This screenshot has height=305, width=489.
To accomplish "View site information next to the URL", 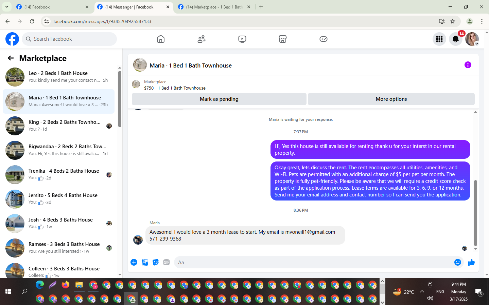I will [x=47, y=21].
